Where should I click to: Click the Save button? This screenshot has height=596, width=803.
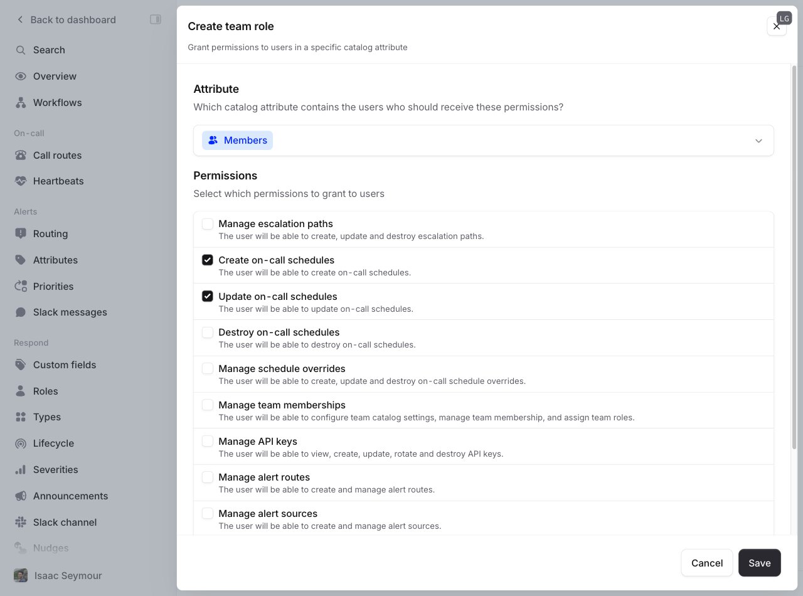759,563
